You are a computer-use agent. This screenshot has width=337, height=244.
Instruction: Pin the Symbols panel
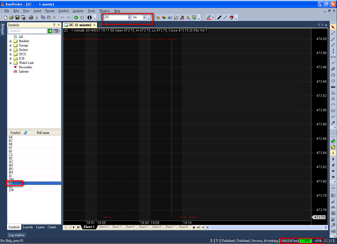pyautogui.click(x=54, y=25)
